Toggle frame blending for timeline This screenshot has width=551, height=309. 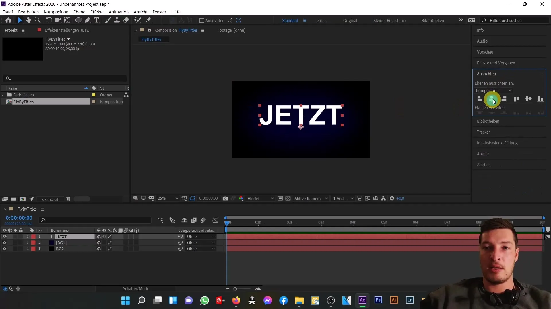tap(194, 220)
